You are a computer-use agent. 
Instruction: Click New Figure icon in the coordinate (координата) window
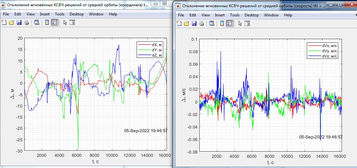pyautogui.click(x=4, y=22)
